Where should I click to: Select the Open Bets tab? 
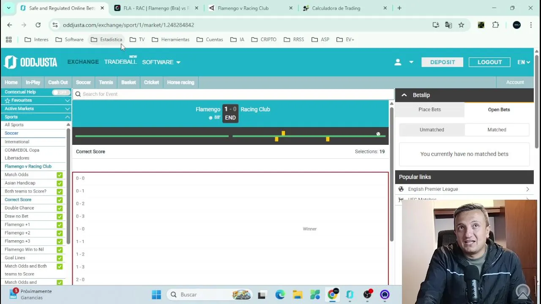pyautogui.click(x=499, y=109)
